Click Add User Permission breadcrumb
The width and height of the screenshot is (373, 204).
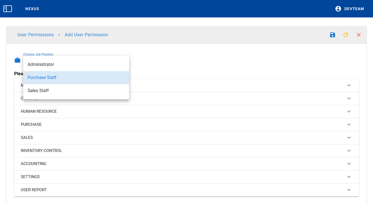pyautogui.click(x=86, y=35)
